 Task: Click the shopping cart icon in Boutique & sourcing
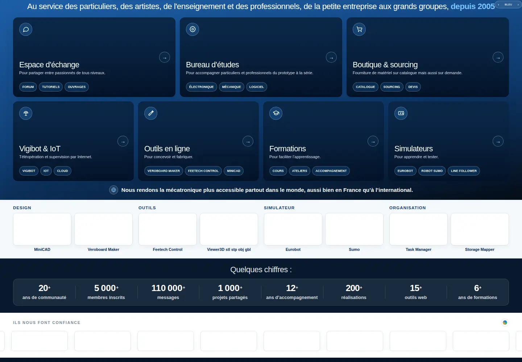click(x=359, y=29)
